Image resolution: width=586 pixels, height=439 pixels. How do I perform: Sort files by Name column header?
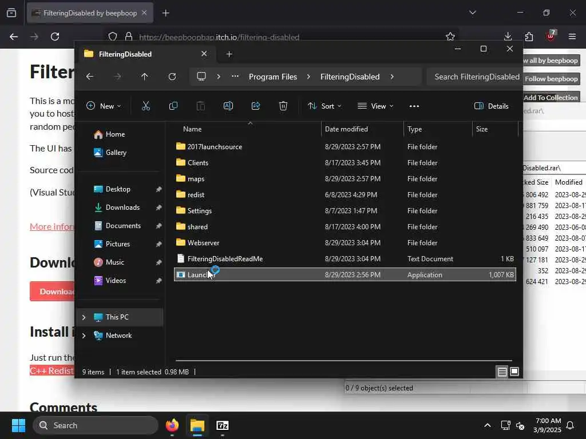[192, 129]
